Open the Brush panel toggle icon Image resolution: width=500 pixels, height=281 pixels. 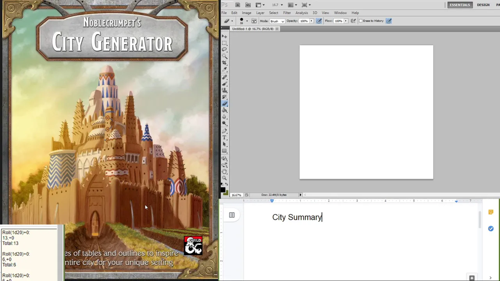[x=254, y=21]
